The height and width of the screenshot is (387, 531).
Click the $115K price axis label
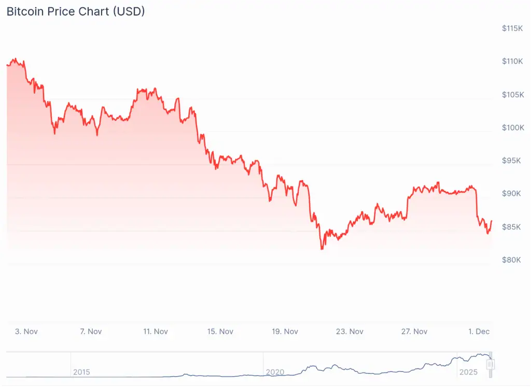coord(512,28)
